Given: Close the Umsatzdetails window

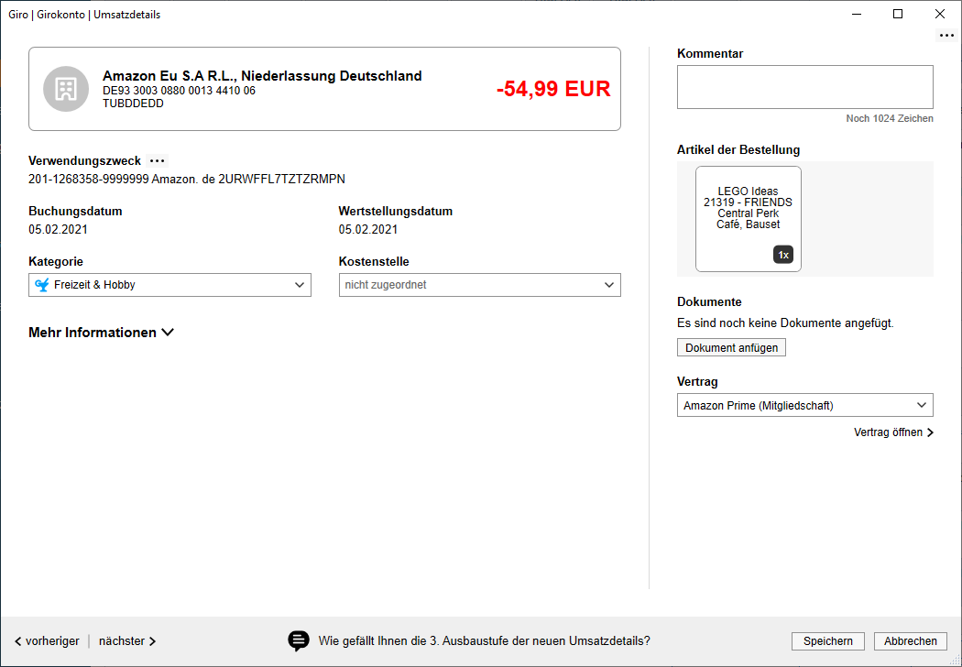Looking at the screenshot, I should point(939,14).
